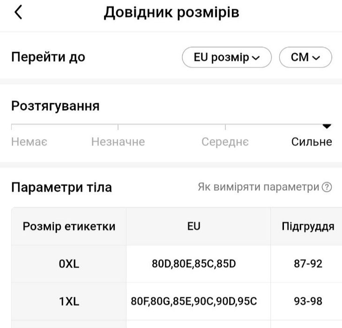The height and width of the screenshot is (328, 342).
Task: Open the CM units dropdown
Action: tap(305, 57)
